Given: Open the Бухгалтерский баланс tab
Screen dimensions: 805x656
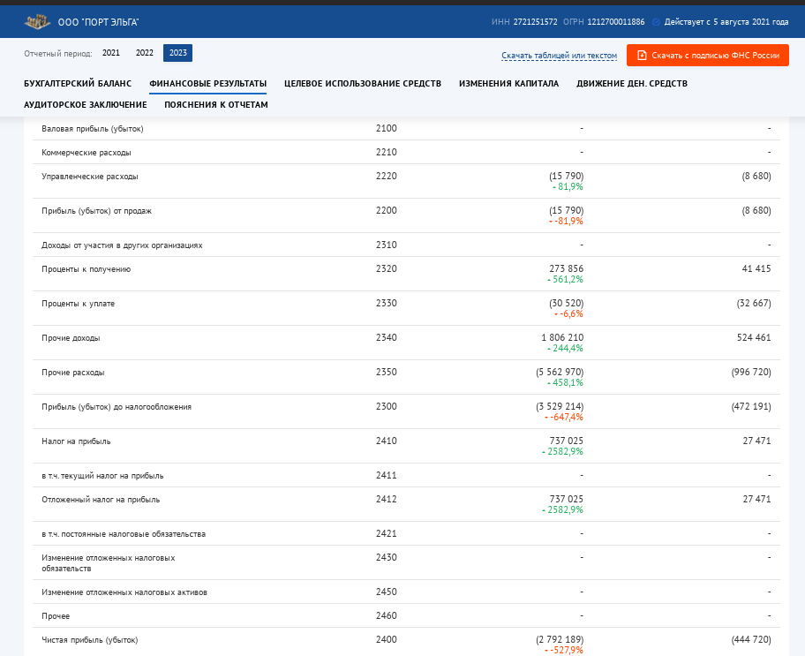Looking at the screenshot, I should 78,84.
